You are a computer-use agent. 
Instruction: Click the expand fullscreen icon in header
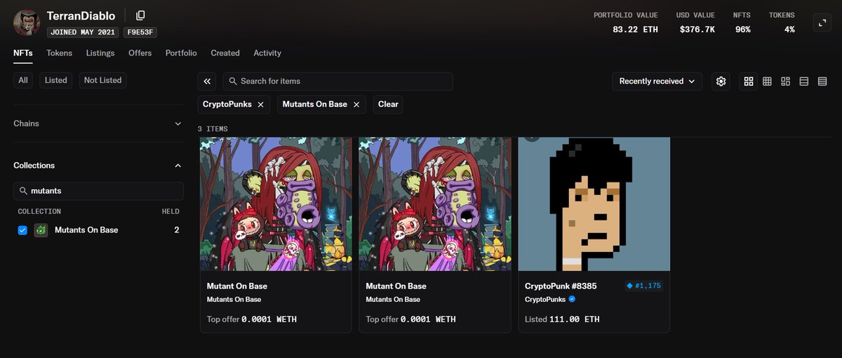pos(822,22)
